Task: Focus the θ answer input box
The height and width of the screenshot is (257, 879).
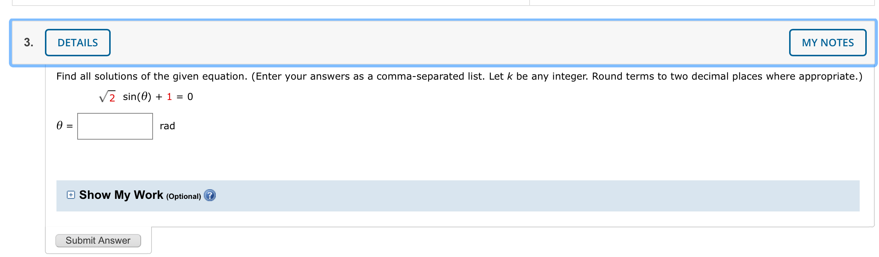Action: 115,126
